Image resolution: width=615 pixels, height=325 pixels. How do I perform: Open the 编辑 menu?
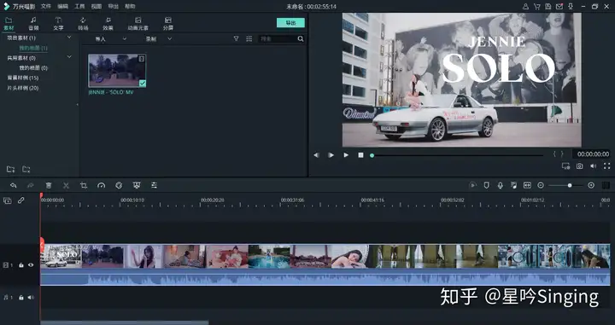62,6
